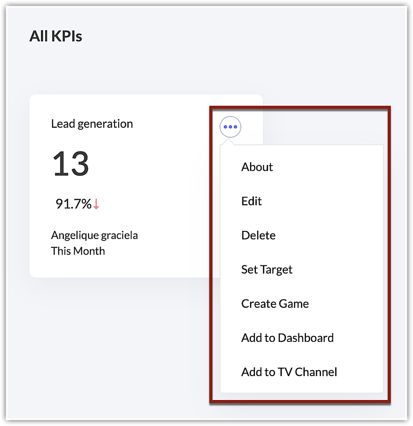Click the This Month period label
This screenshot has width=413, height=426.
[78, 251]
